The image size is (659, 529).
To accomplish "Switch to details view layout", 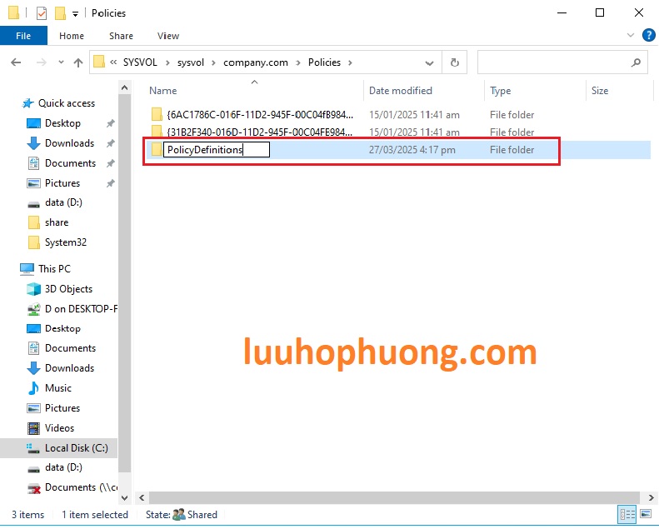I will click(x=627, y=515).
